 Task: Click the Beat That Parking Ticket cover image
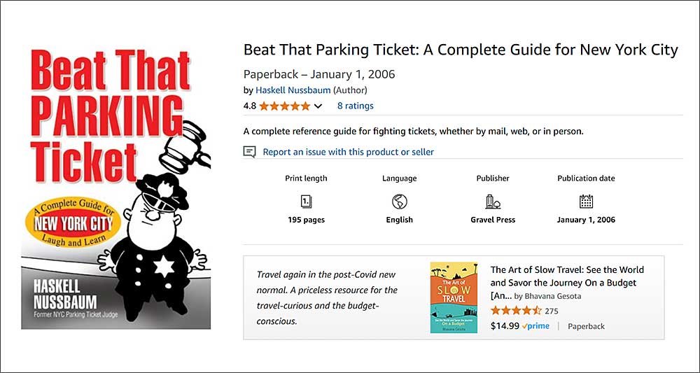coord(116,188)
